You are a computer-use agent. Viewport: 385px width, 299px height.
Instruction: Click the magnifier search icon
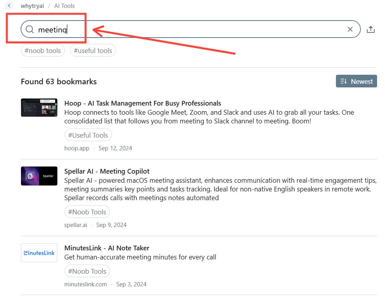(29, 29)
